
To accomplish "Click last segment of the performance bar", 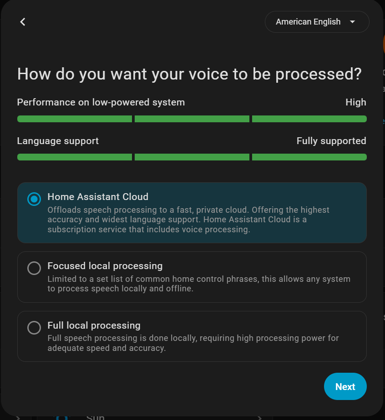I will point(309,119).
